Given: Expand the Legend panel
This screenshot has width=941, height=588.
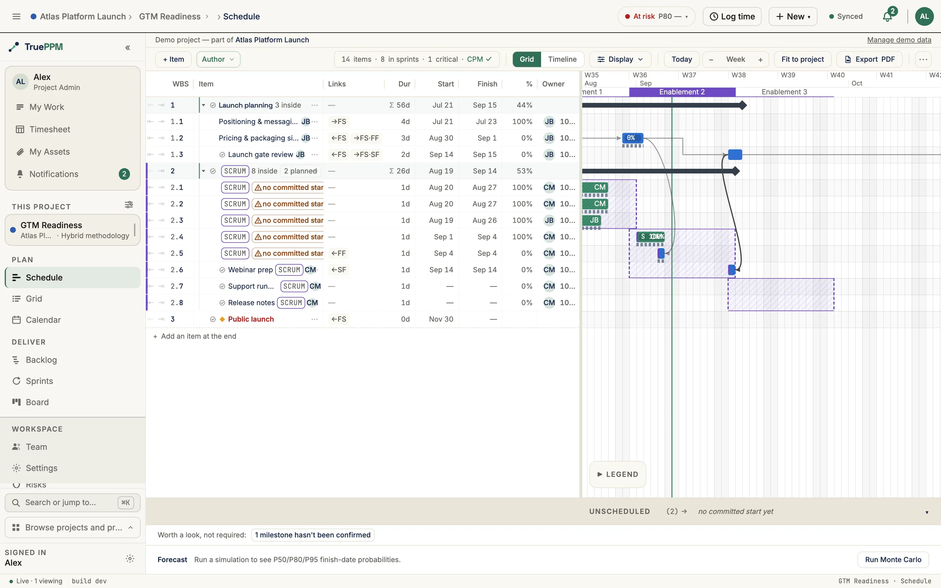Looking at the screenshot, I should click(618, 475).
